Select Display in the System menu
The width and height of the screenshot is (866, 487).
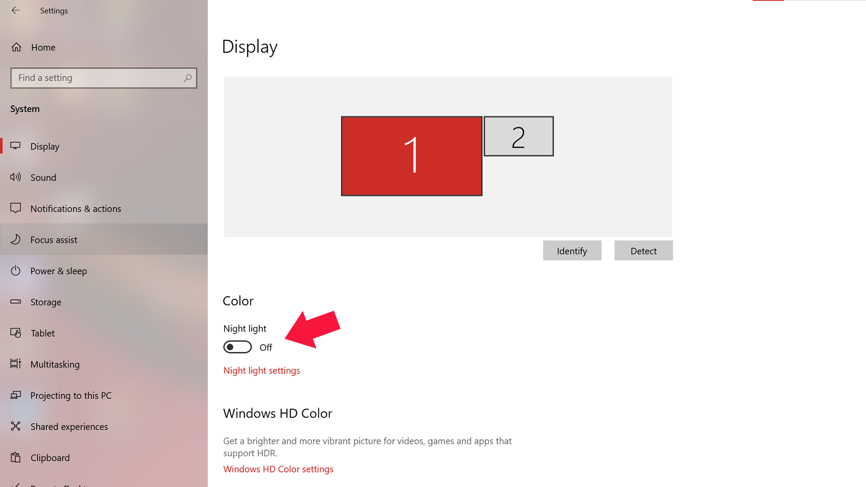[x=45, y=146]
